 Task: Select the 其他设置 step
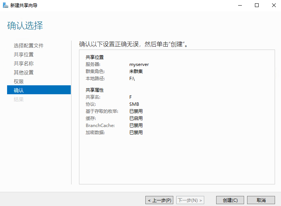[23, 73]
